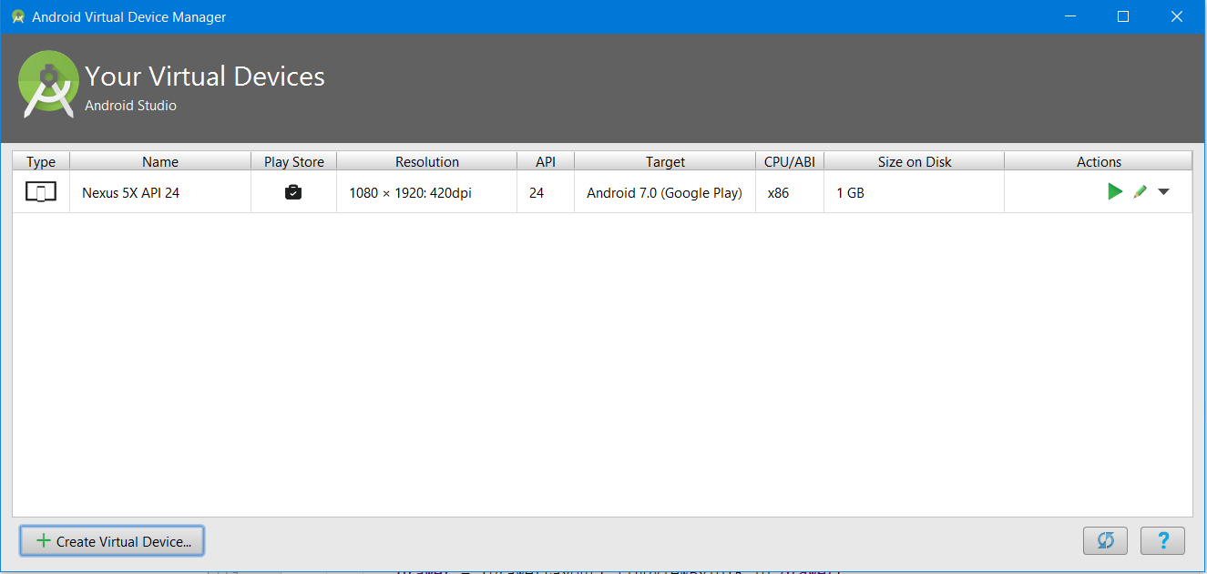Click the Actions column header
The height and width of the screenshot is (574, 1207).
click(x=1099, y=161)
